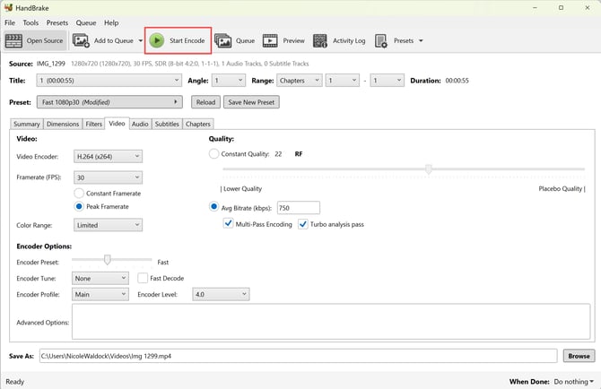Select the Constant Quality radio button

point(213,154)
